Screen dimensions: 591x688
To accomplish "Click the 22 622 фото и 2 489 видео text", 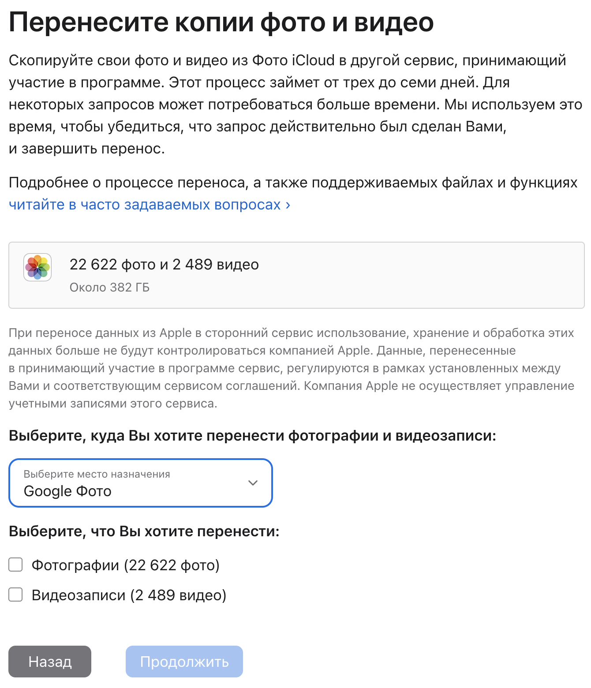I will coord(164,264).
